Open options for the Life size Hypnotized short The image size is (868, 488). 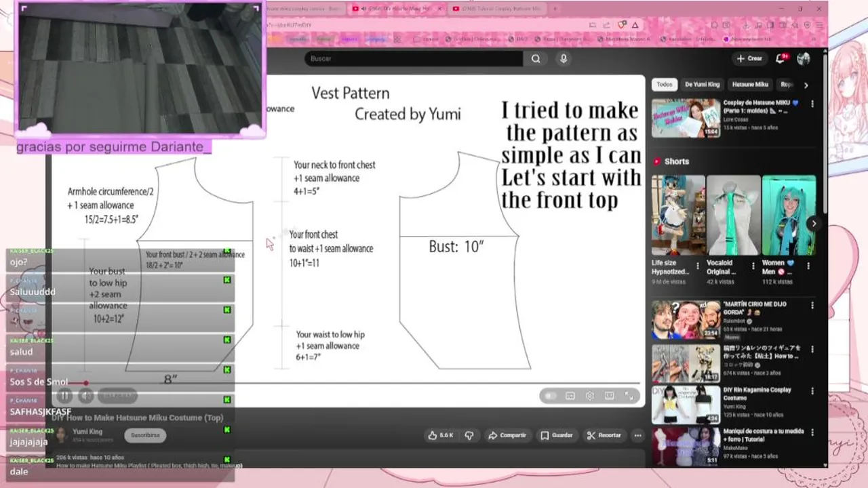(697, 266)
